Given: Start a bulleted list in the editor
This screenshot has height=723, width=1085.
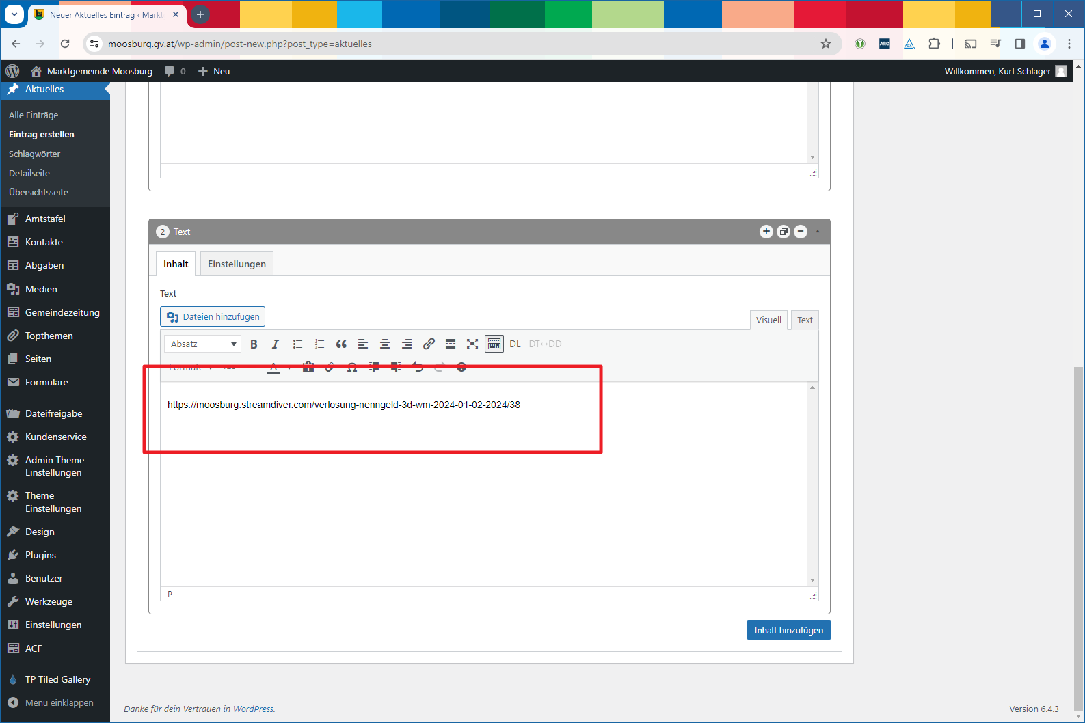Looking at the screenshot, I should (297, 344).
